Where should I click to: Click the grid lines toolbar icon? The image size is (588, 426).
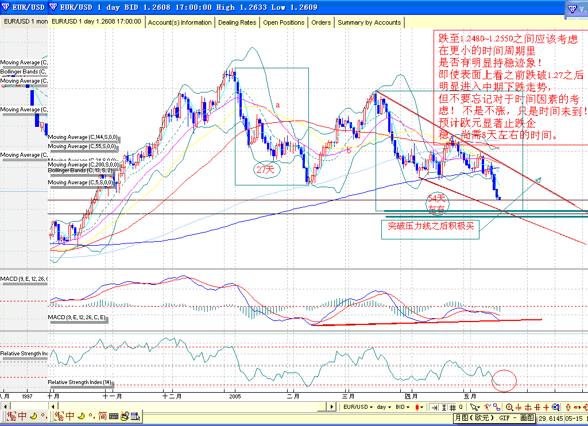point(453,407)
